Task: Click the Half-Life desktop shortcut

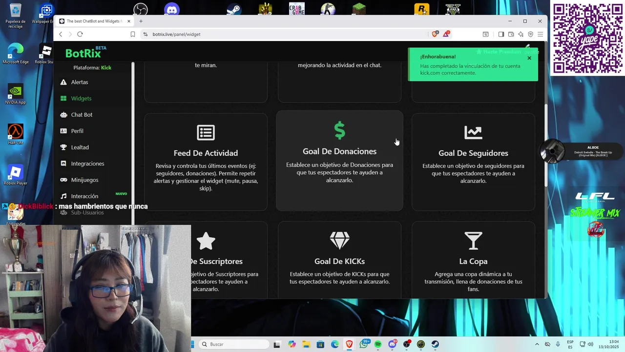Action: tap(16, 134)
